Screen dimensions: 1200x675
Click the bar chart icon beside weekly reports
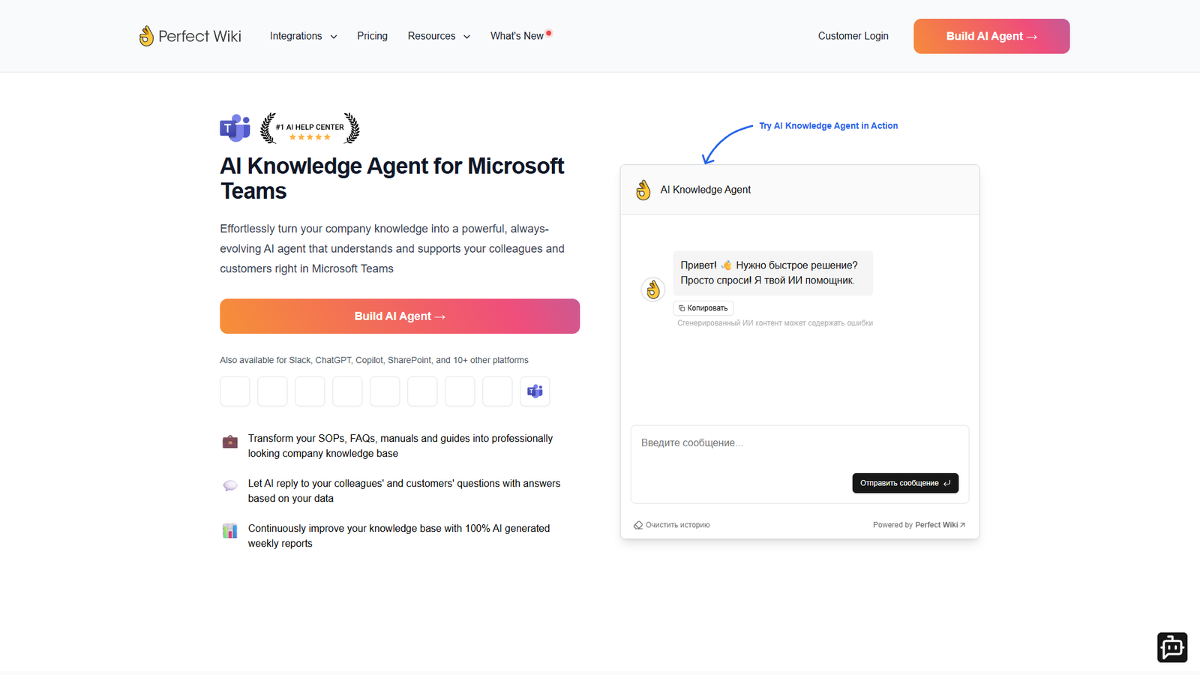pyautogui.click(x=230, y=531)
